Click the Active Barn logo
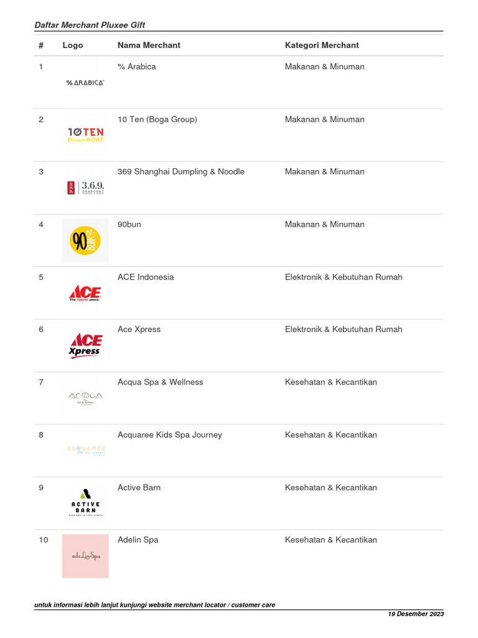Image resolution: width=478 pixels, height=638 pixels. pos(85,503)
